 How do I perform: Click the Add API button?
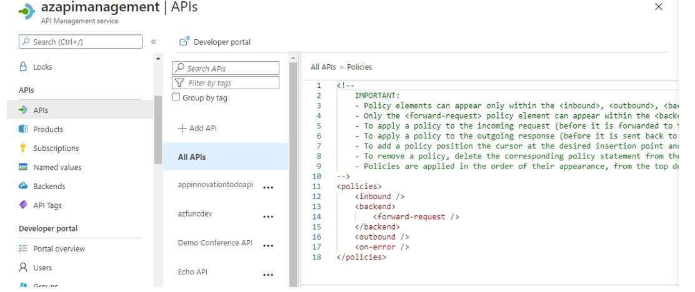[x=197, y=129]
